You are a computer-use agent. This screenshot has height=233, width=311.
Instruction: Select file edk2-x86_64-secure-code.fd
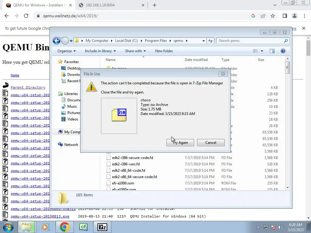point(135,177)
